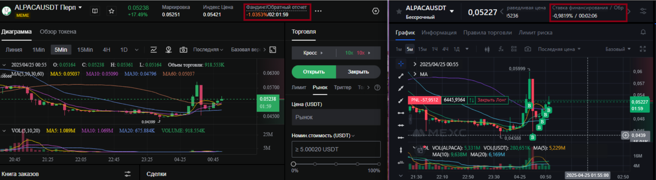Open the hexagon settings icon in the left header
The image size is (656, 180).
tap(375, 11)
